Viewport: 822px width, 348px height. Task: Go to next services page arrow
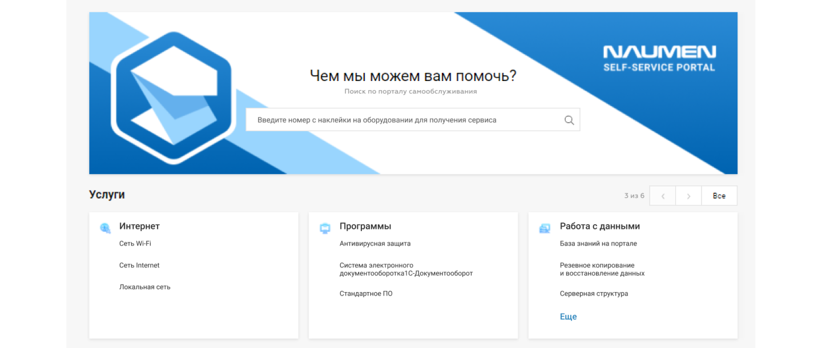[x=688, y=196]
